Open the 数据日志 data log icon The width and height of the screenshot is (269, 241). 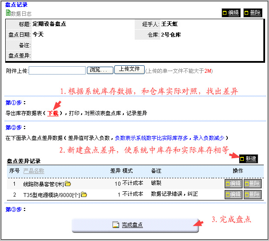8,14
